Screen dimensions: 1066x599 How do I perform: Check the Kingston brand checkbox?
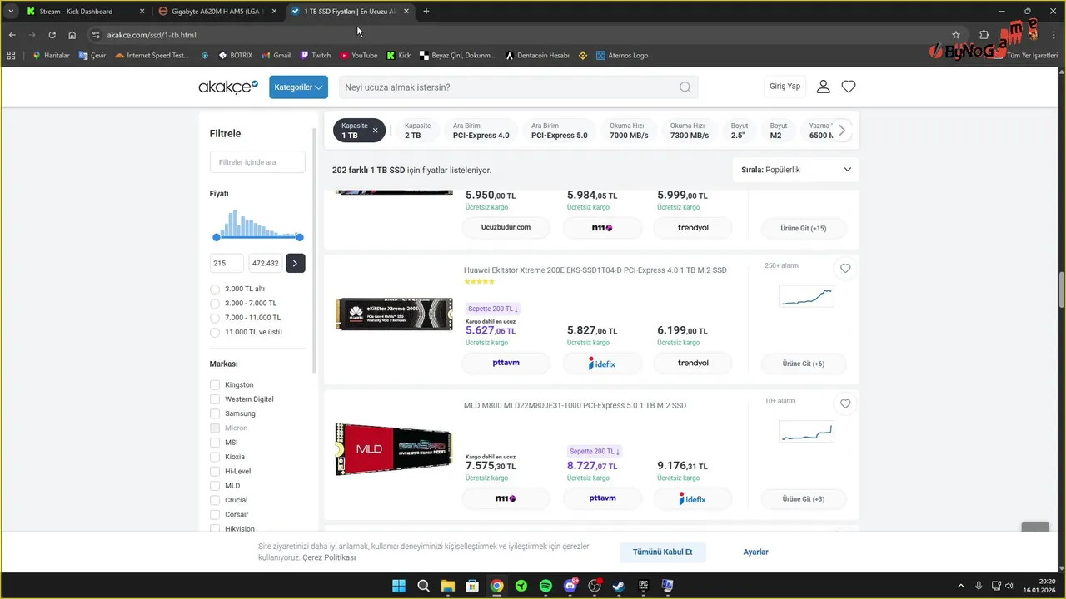(215, 384)
